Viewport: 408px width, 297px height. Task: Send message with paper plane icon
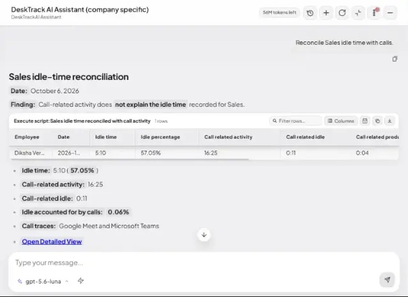click(x=387, y=280)
